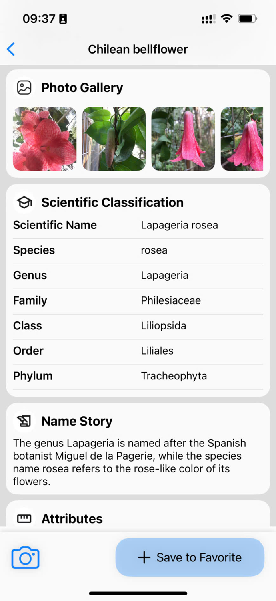Open the first pink flower photo
Viewport: 276px width, 601px height.
click(44, 138)
